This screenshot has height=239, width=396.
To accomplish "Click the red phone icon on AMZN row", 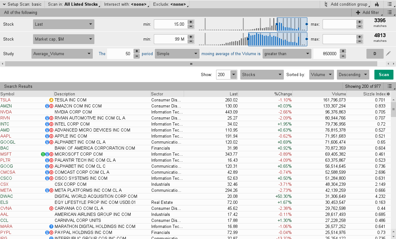I will point(51,106).
